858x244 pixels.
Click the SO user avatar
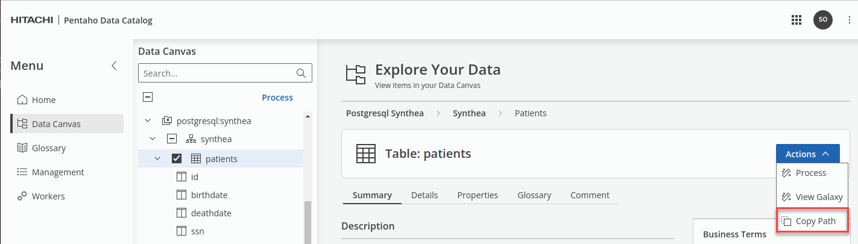click(x=822, y=20)
